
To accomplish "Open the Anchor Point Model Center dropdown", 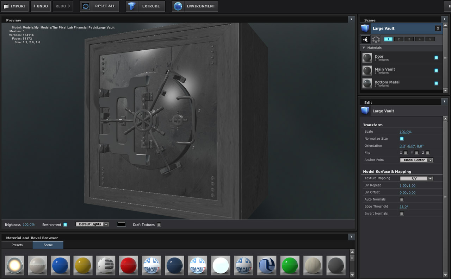I will [x=416, y=160].
